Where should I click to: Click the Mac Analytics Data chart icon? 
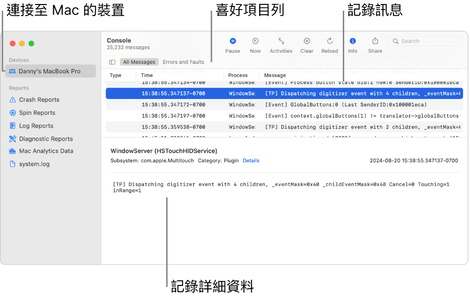coord(13,151)
